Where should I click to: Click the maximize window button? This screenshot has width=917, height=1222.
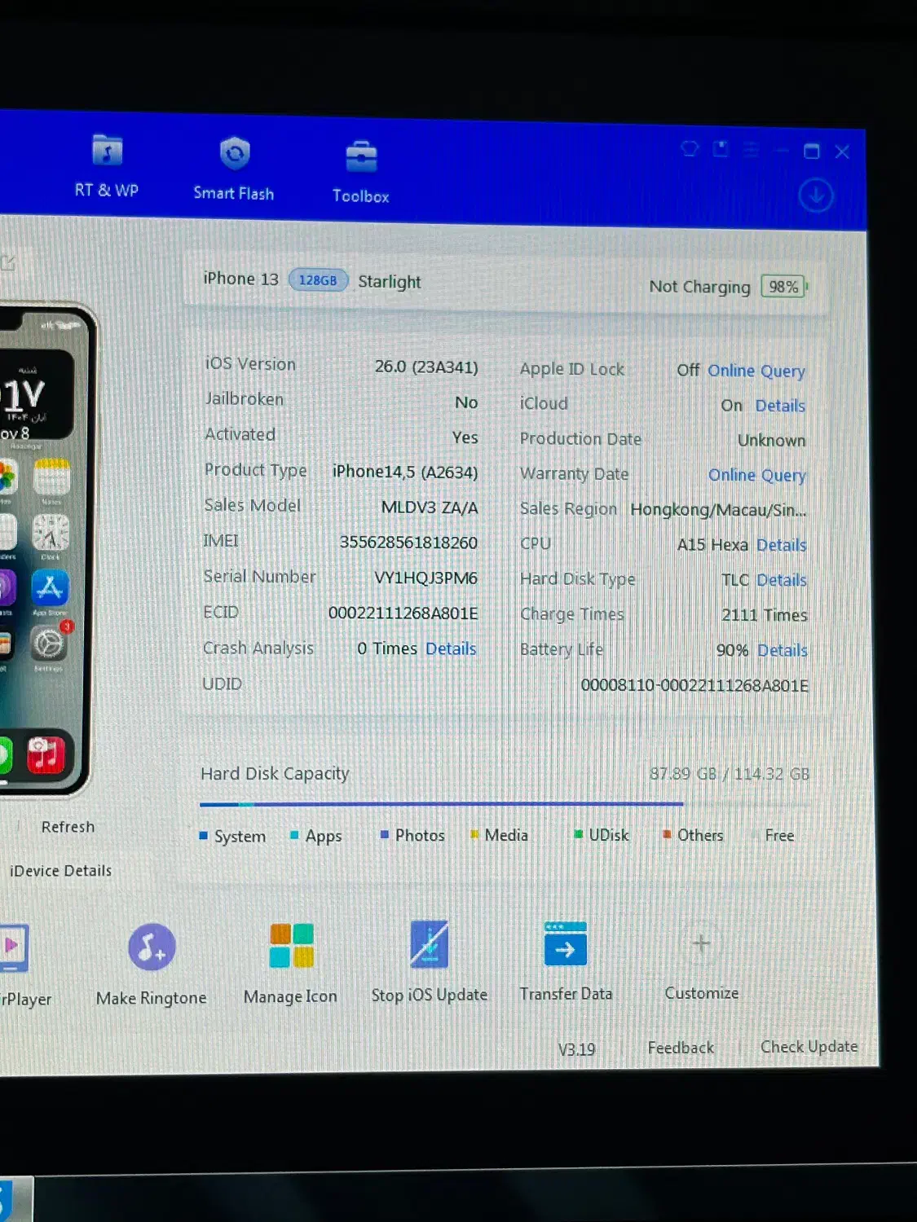coord(811,151)
